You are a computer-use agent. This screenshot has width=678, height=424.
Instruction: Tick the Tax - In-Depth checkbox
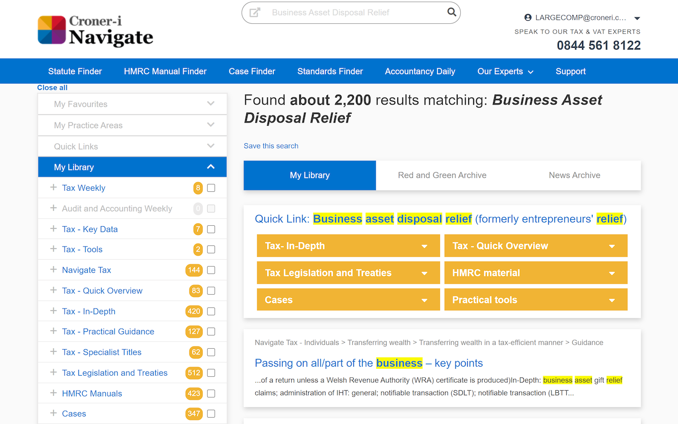211,311
